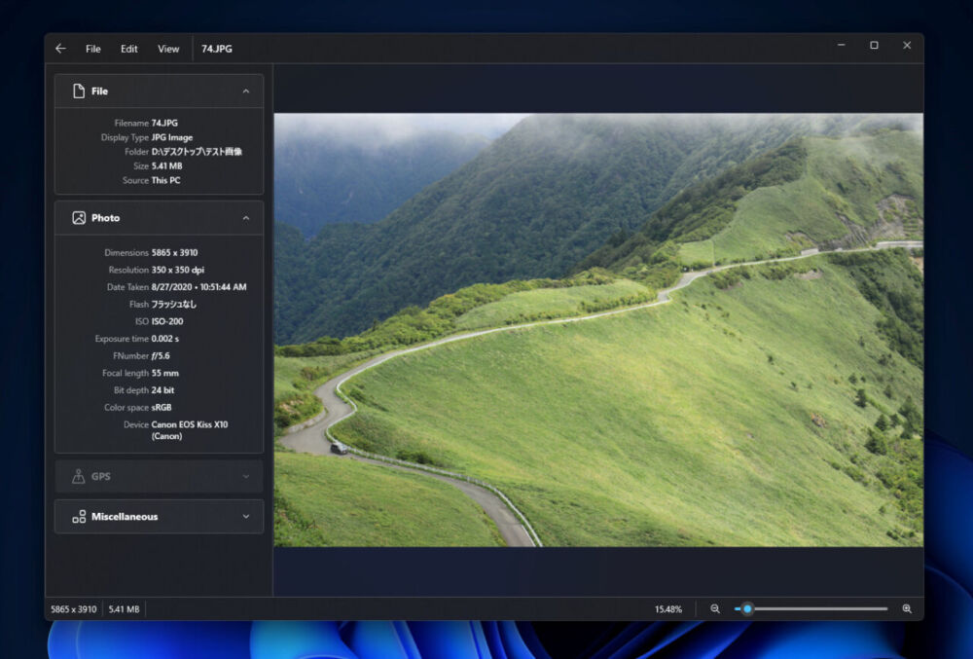Click the Photo section picture icon
973x659 pixels.
(x=79, y=218)
